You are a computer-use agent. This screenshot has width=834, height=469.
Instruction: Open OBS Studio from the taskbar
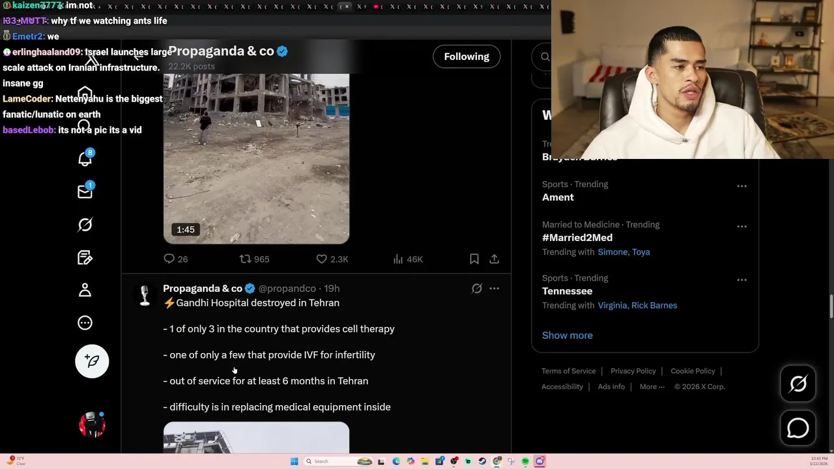tap(454, 461)
